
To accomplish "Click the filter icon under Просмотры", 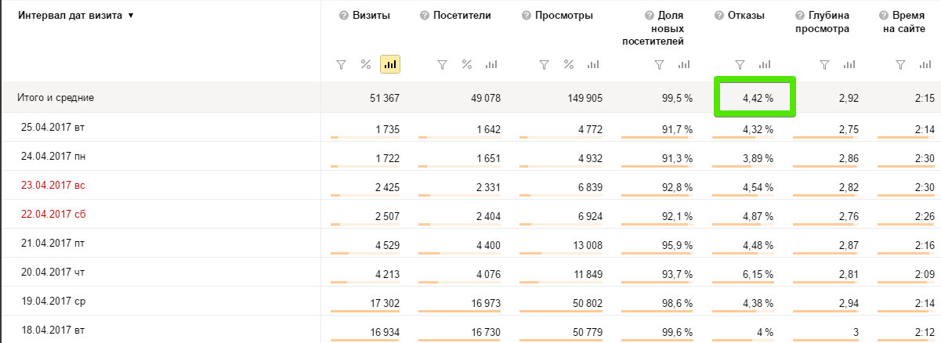I will [x=545, y=64].
